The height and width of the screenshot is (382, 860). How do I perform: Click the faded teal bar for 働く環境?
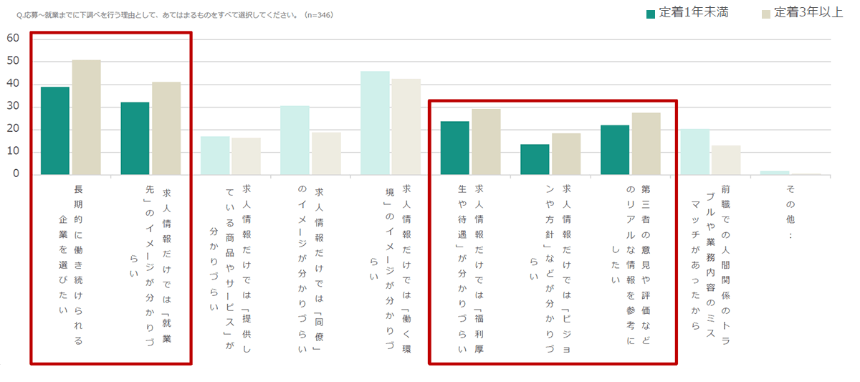[x=375, y=123]
